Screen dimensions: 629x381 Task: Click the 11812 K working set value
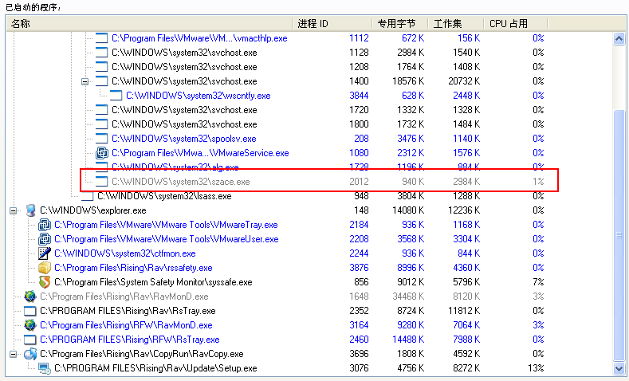[x=464, y=311]
